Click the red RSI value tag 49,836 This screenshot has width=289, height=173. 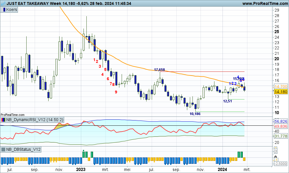point(280,126)
